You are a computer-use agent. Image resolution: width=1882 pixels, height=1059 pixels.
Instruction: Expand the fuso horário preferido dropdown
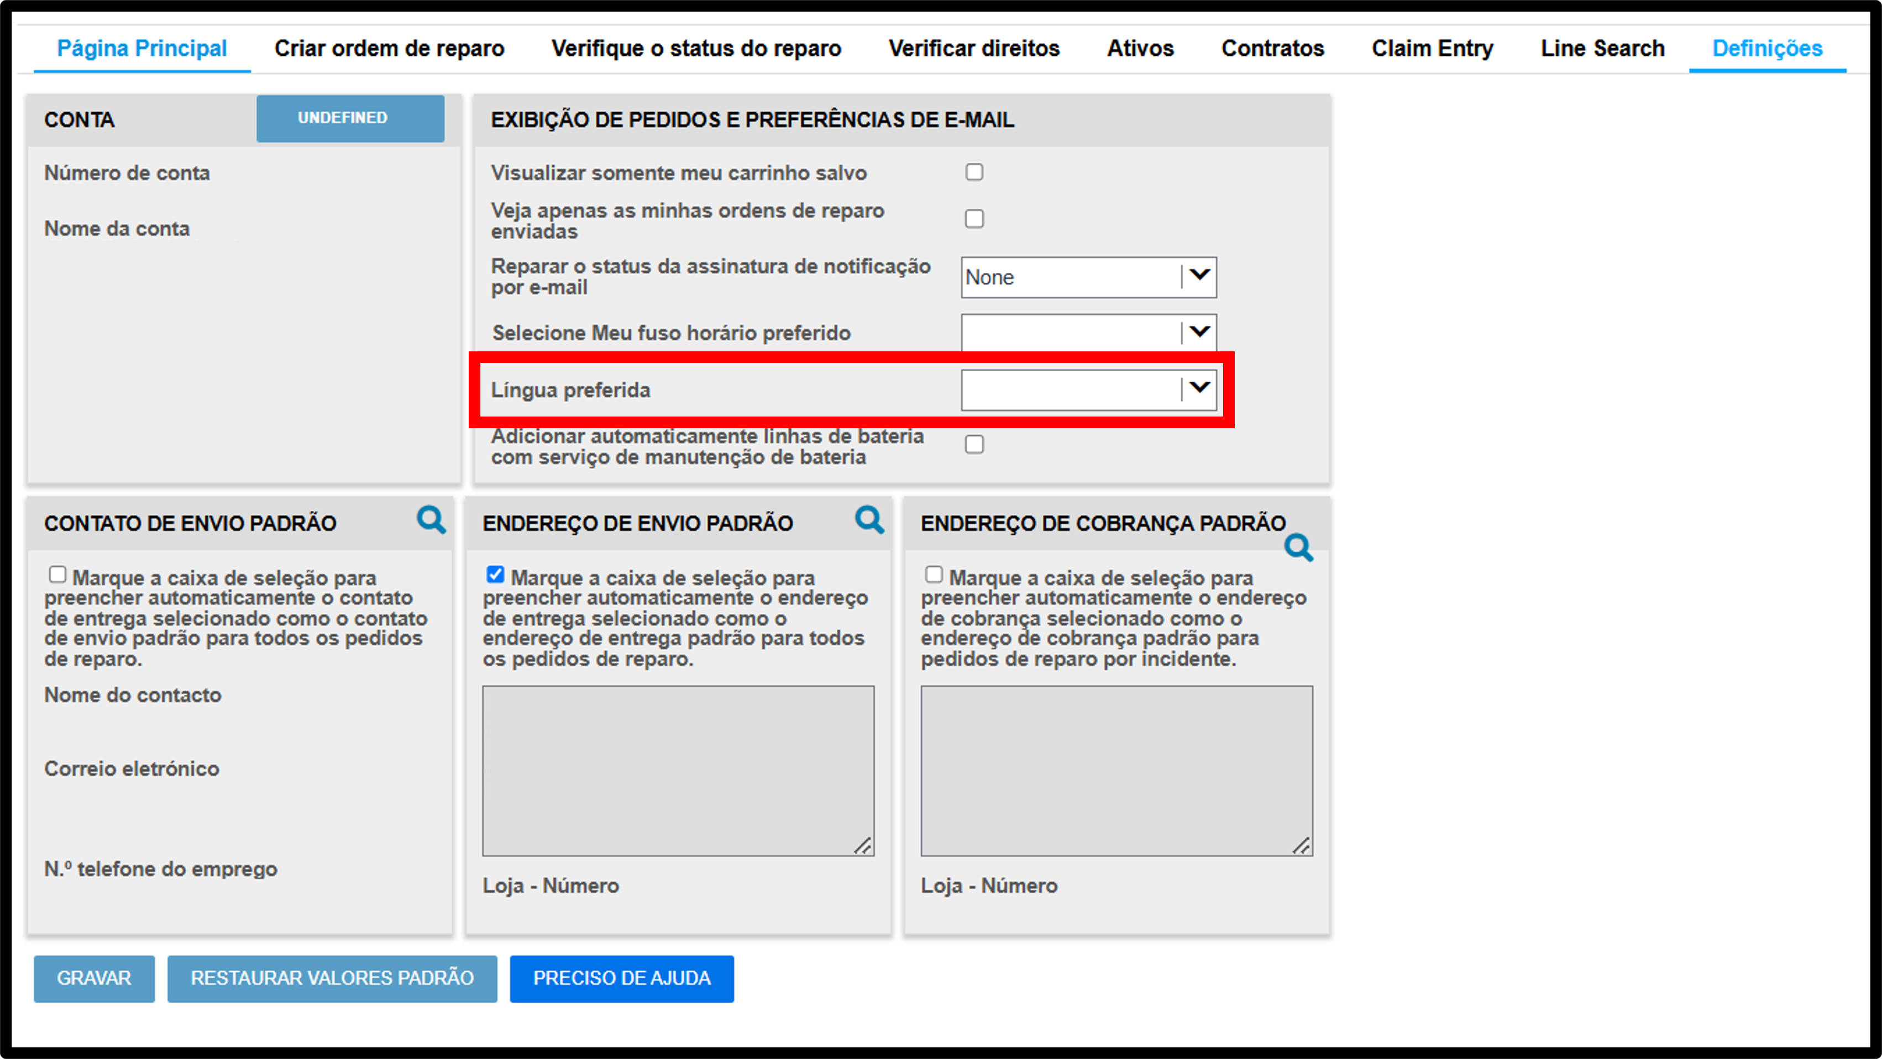1089,333
